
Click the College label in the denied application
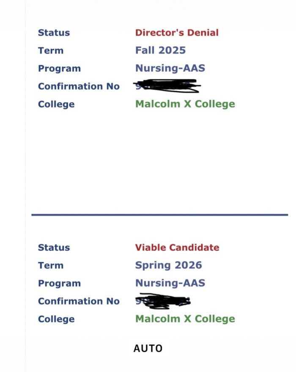point(56,104)
